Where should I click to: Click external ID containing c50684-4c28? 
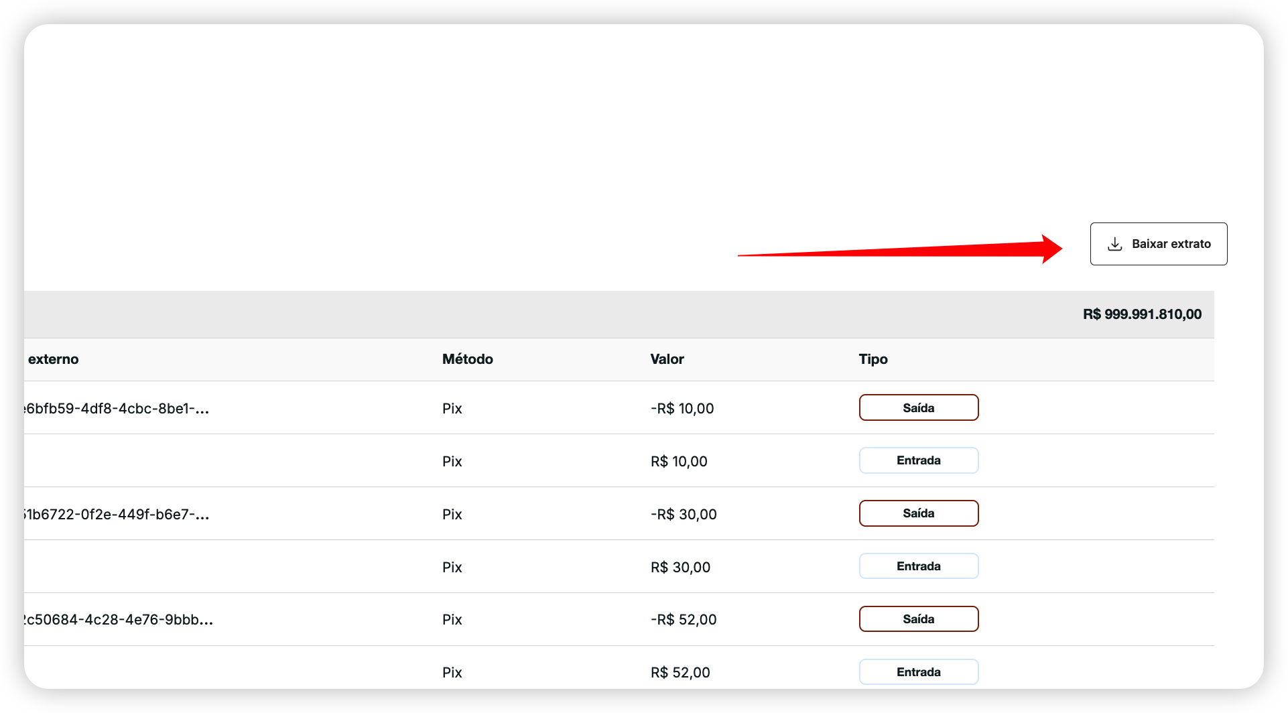tap(118, 620)
